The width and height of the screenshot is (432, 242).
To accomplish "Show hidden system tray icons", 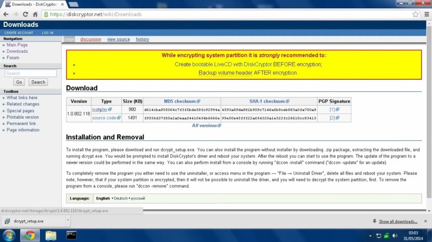I will pos(370,236).
